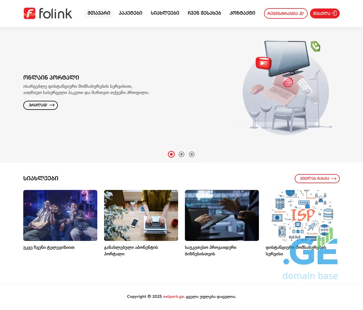The height and width of the screenshot is (310, 363).
Task: Open news article უკვე ჩვენი ტელევიზიით
Action: pos(49,248)
